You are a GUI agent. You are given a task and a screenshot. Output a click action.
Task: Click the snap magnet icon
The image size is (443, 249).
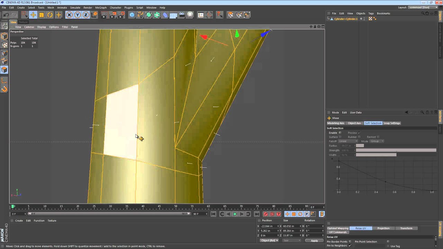pos(4,89)
